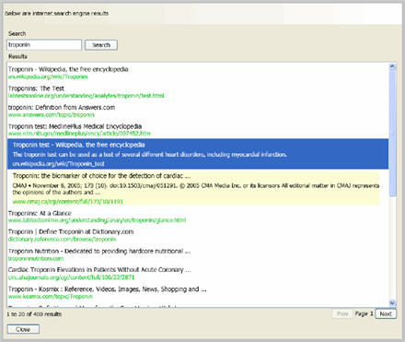The height and width of the screenshot is (342, 405).
Task: Click the results list scrollbar thumb
Action: 392,133
